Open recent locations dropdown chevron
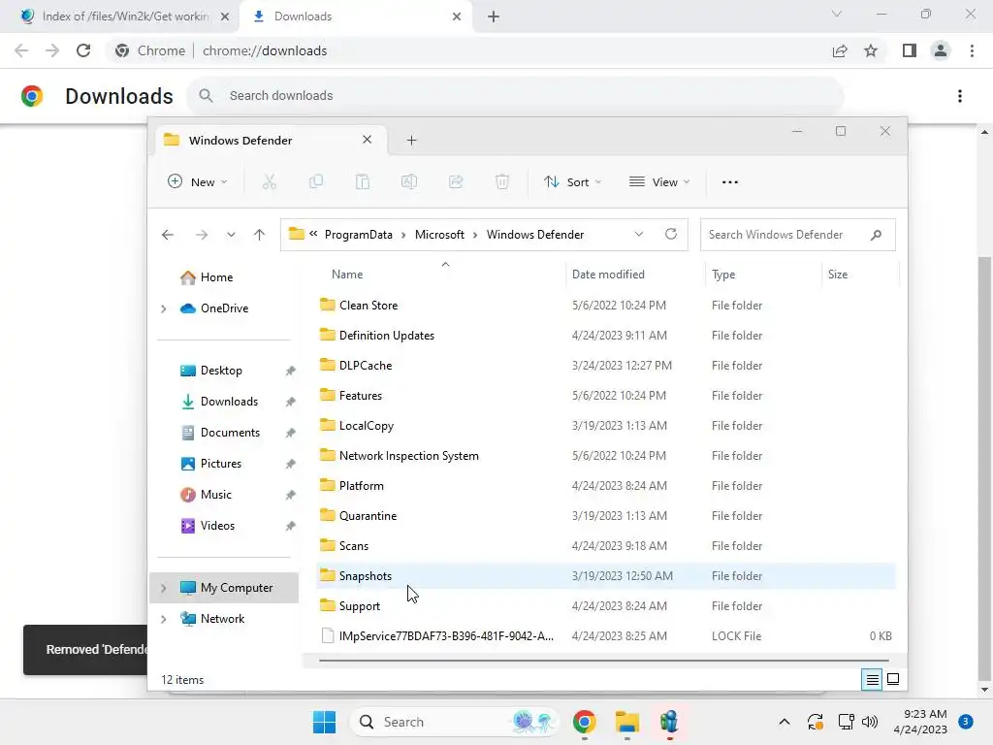The height and width of the screenshot is (745, 993). pos(231,235)
